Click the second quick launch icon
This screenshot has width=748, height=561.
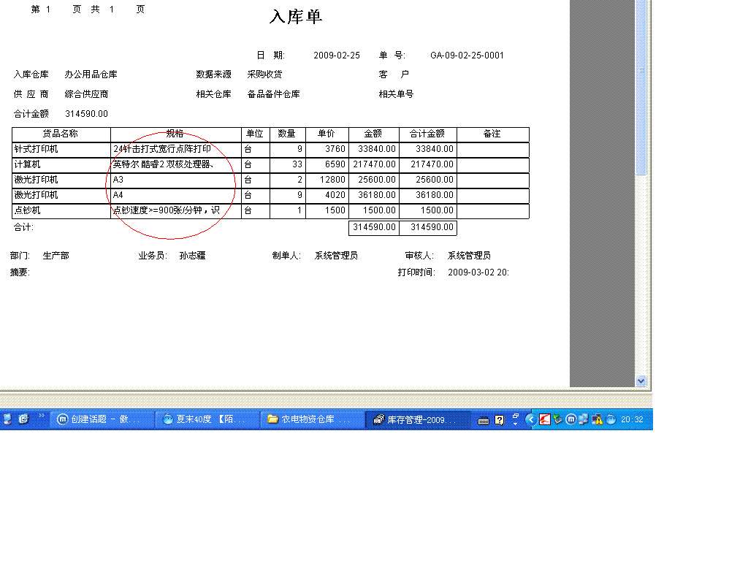coord(23,419)
